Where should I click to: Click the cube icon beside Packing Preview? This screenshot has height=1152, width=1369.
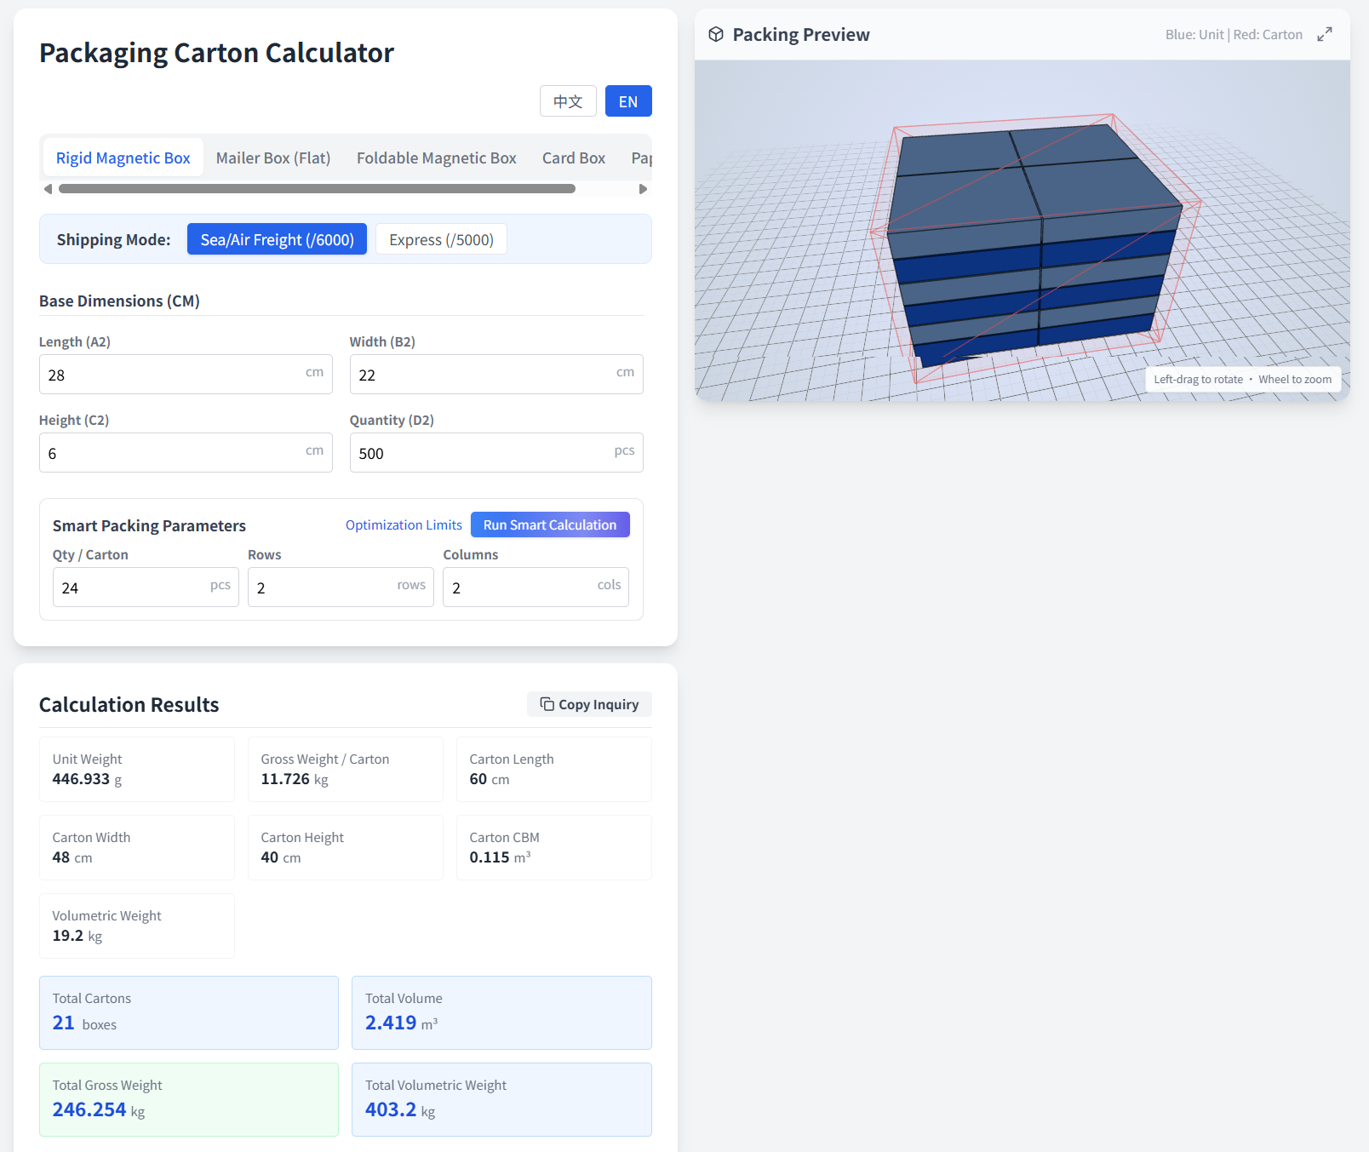[716, 34]
